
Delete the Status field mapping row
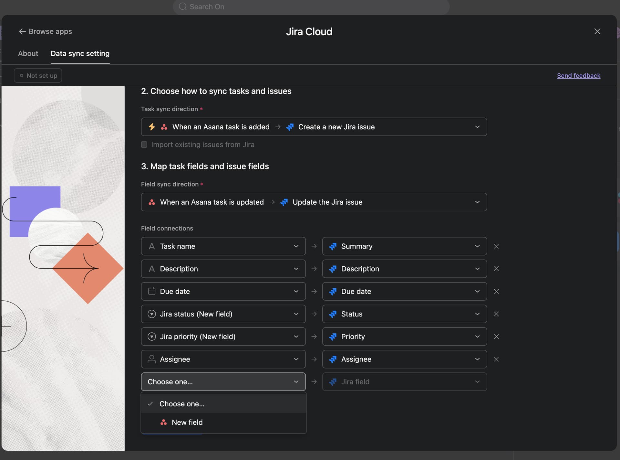coord(496,314)
